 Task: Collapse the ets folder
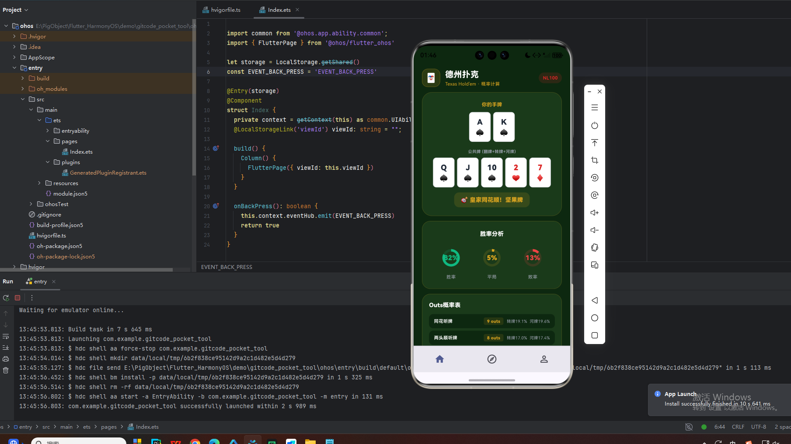pos(39,120)
